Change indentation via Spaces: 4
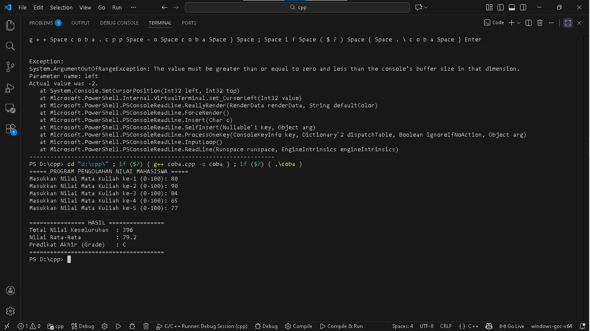This screenshot has width=590, height=331. point(403,326)
